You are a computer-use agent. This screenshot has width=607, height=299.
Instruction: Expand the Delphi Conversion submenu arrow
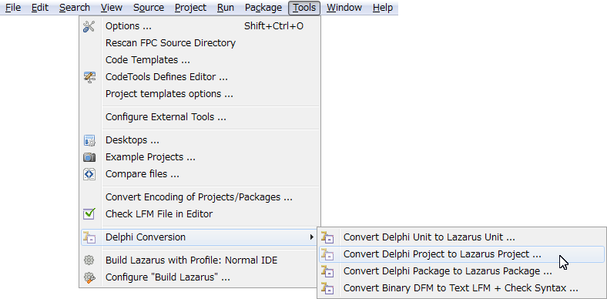(312, 237)
